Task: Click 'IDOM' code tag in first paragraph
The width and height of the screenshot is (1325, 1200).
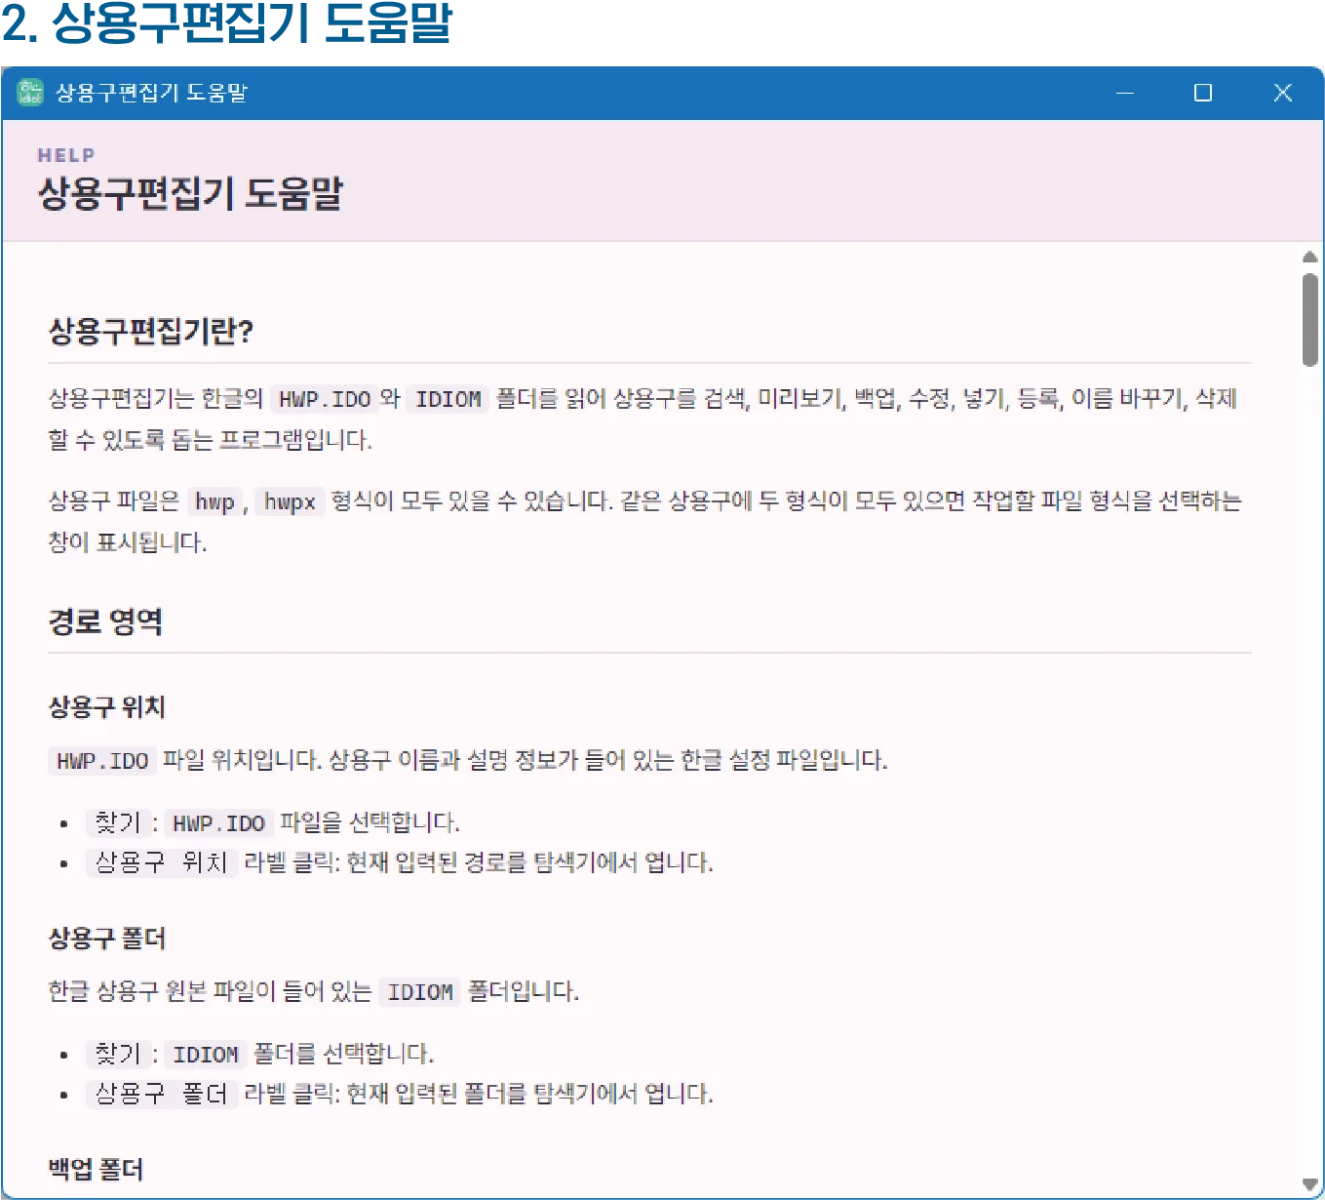Action: [x=448, y=399]
